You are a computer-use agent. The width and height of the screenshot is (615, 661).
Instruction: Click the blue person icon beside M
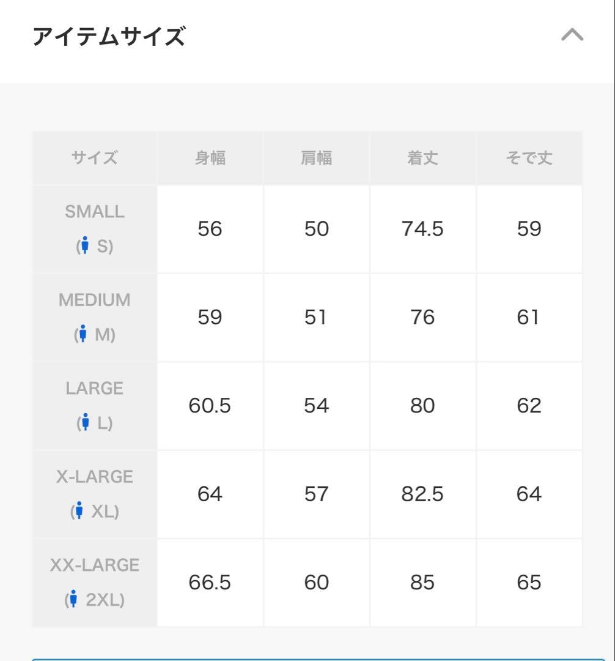coord(83,334)
